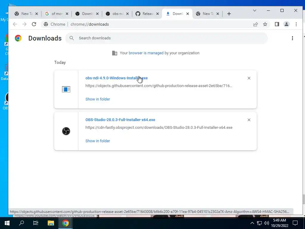Open File Explorer from taskbar
The image size is (305, 229).
pyautogui.click(x=51, y=223)
